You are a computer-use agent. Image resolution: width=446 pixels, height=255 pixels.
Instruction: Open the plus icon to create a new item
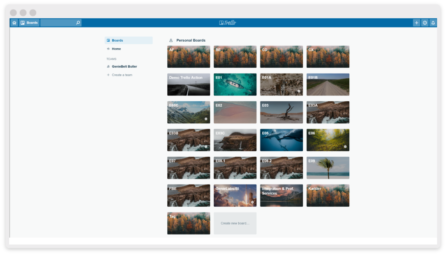pos(416,22)
